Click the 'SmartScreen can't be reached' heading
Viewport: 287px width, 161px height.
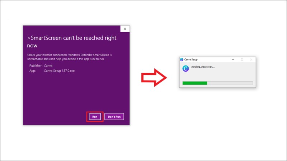pyautogui.click(x=72, y=42)
